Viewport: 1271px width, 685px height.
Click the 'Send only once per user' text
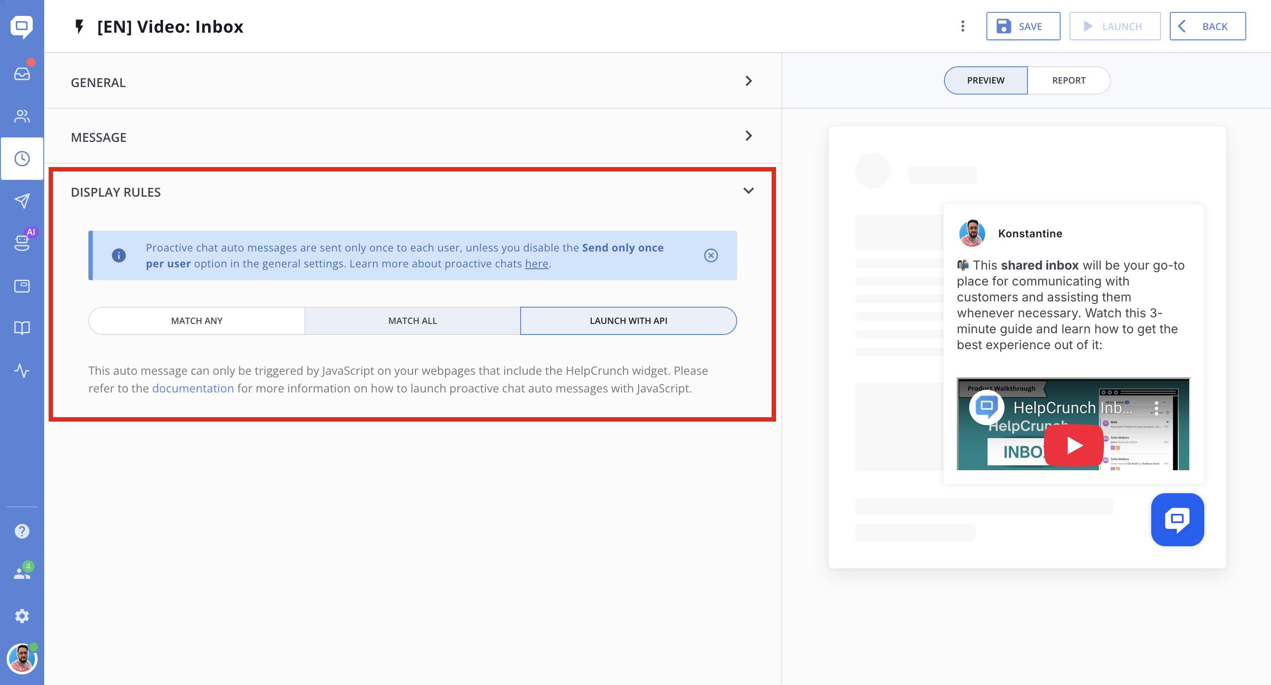click(x=404, y=255)
